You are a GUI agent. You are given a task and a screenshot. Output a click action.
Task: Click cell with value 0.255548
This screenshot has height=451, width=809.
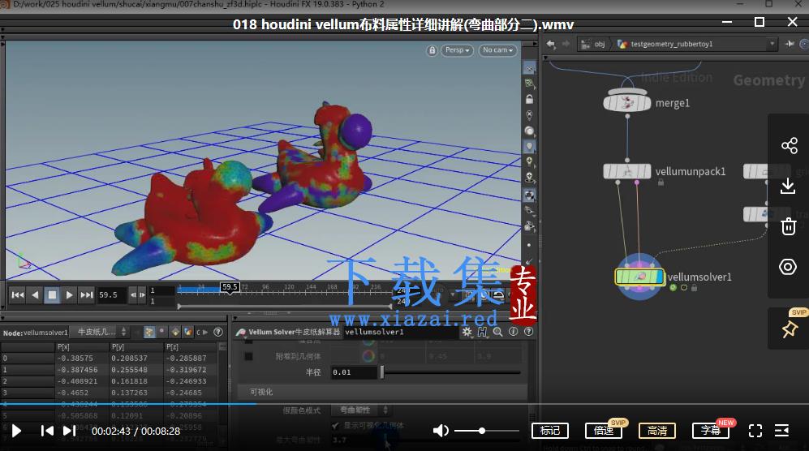(x=136, y=369)
